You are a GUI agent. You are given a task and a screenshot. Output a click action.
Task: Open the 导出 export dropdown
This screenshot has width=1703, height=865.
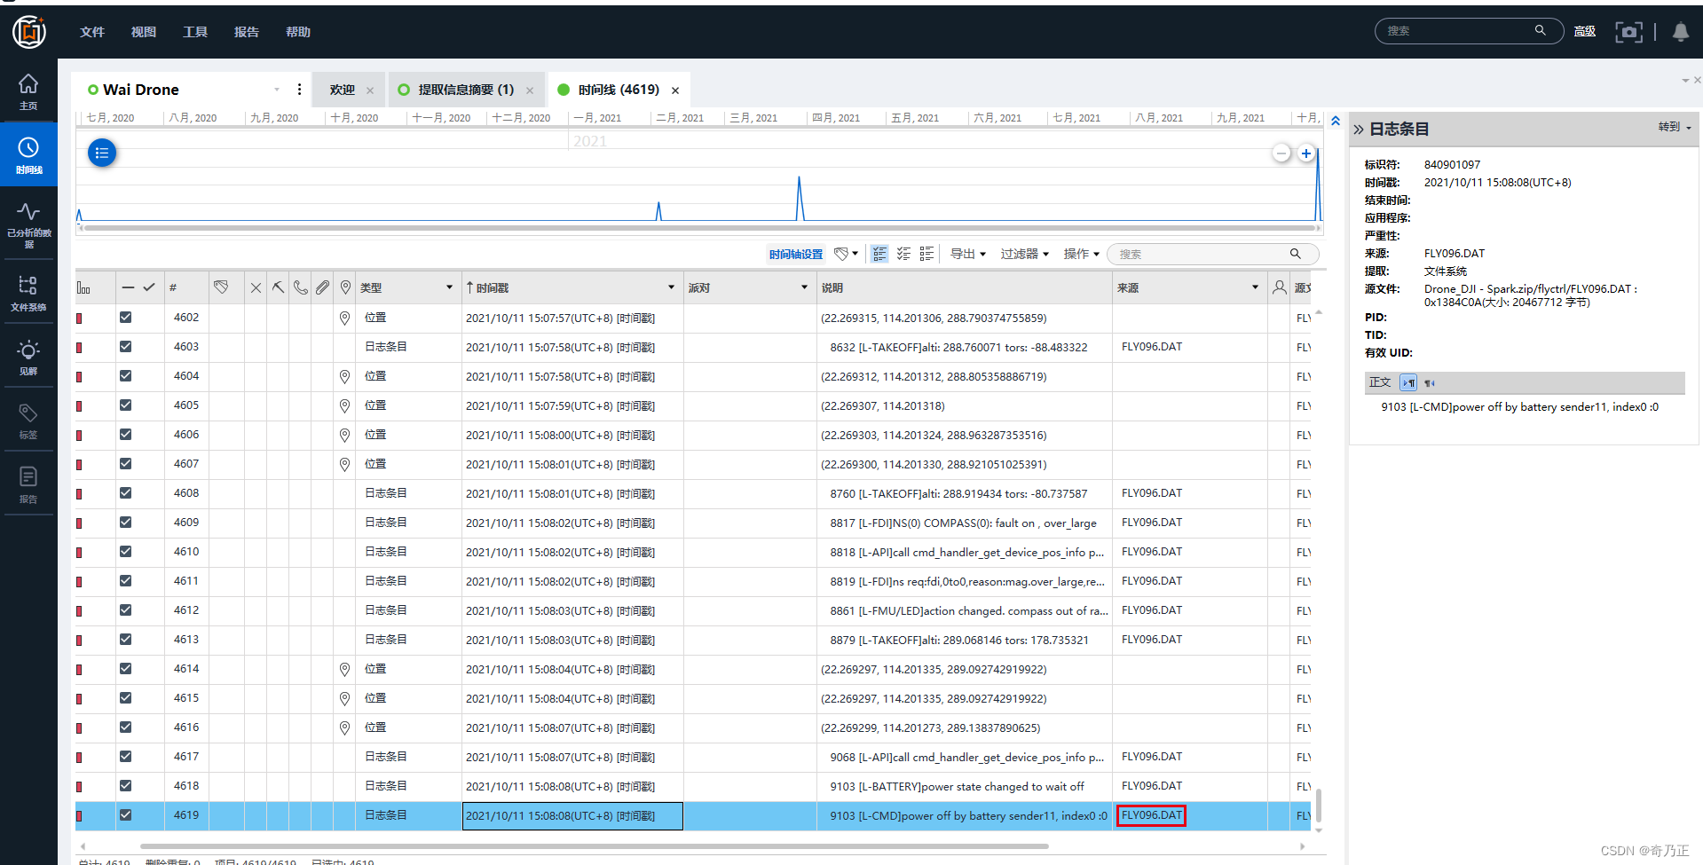pyautogui.click(x=967, y=254)
